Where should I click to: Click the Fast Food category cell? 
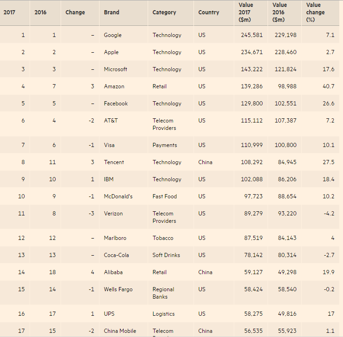pos(165,196)
